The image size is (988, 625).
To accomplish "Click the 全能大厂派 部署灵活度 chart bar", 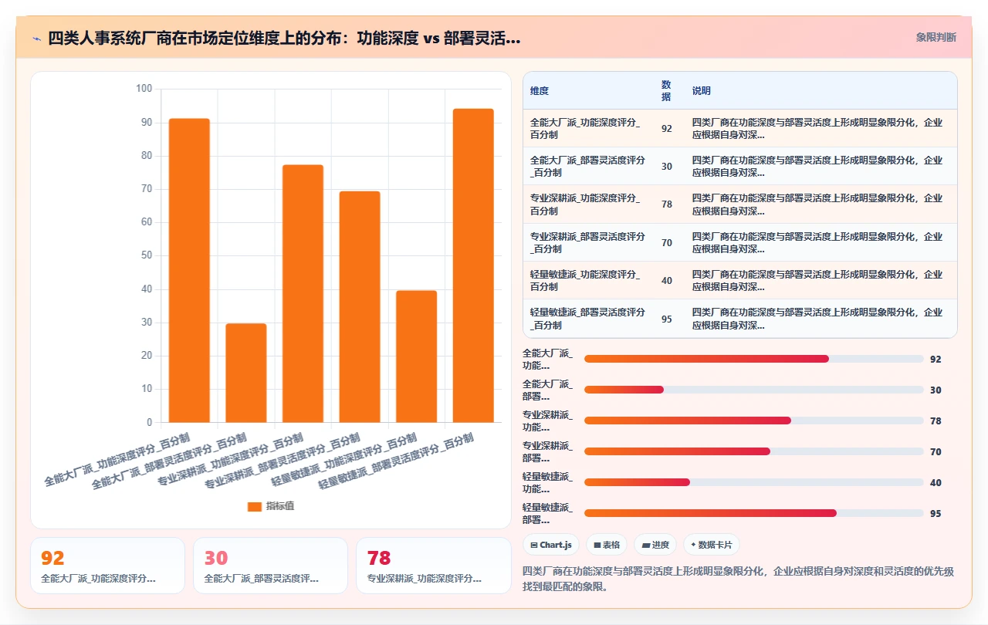I will coord(246,373).
